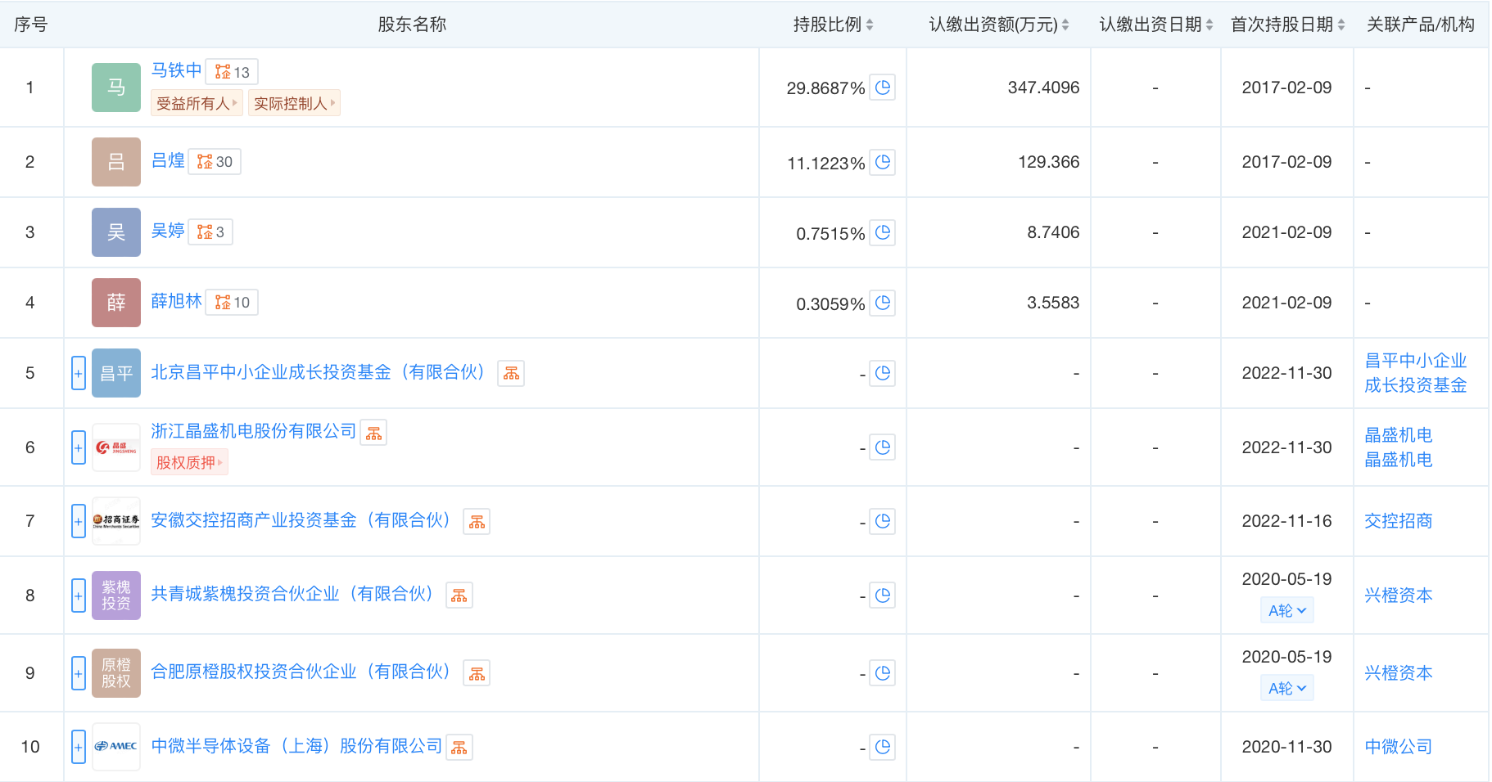Click the 紫槐投资 logo thumbnail

pyautogui.click(x=116, y=595)
